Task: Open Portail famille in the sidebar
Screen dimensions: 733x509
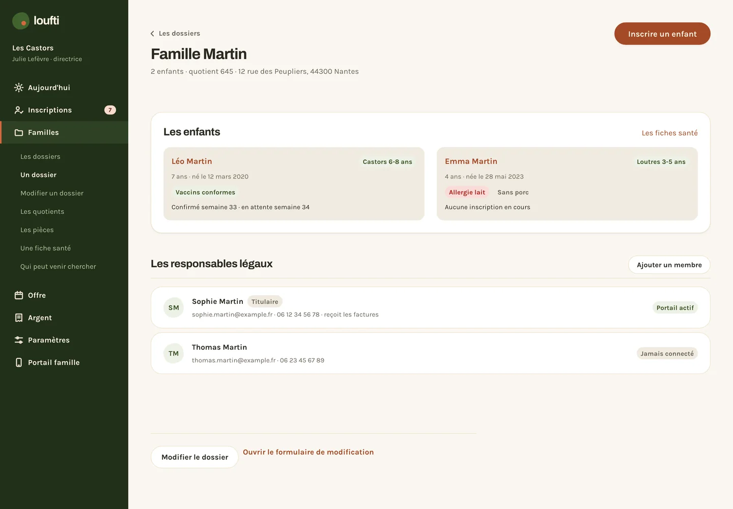Action: tap(64, 362)
